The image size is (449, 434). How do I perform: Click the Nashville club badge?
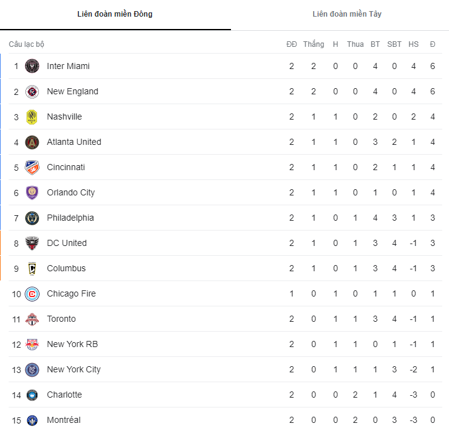coord(32,117)
